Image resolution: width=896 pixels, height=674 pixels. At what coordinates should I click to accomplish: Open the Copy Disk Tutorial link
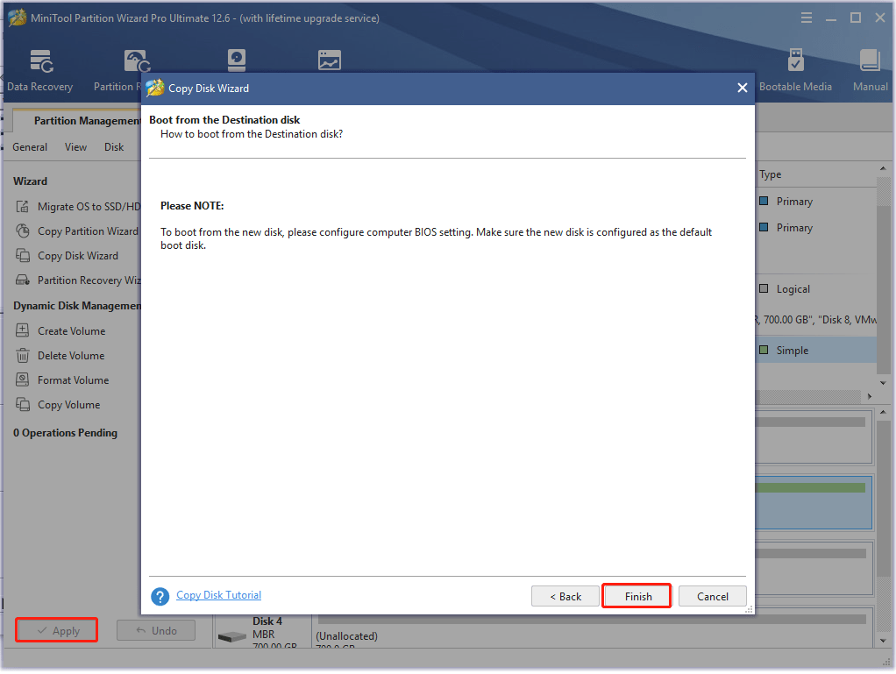(218, 595)
